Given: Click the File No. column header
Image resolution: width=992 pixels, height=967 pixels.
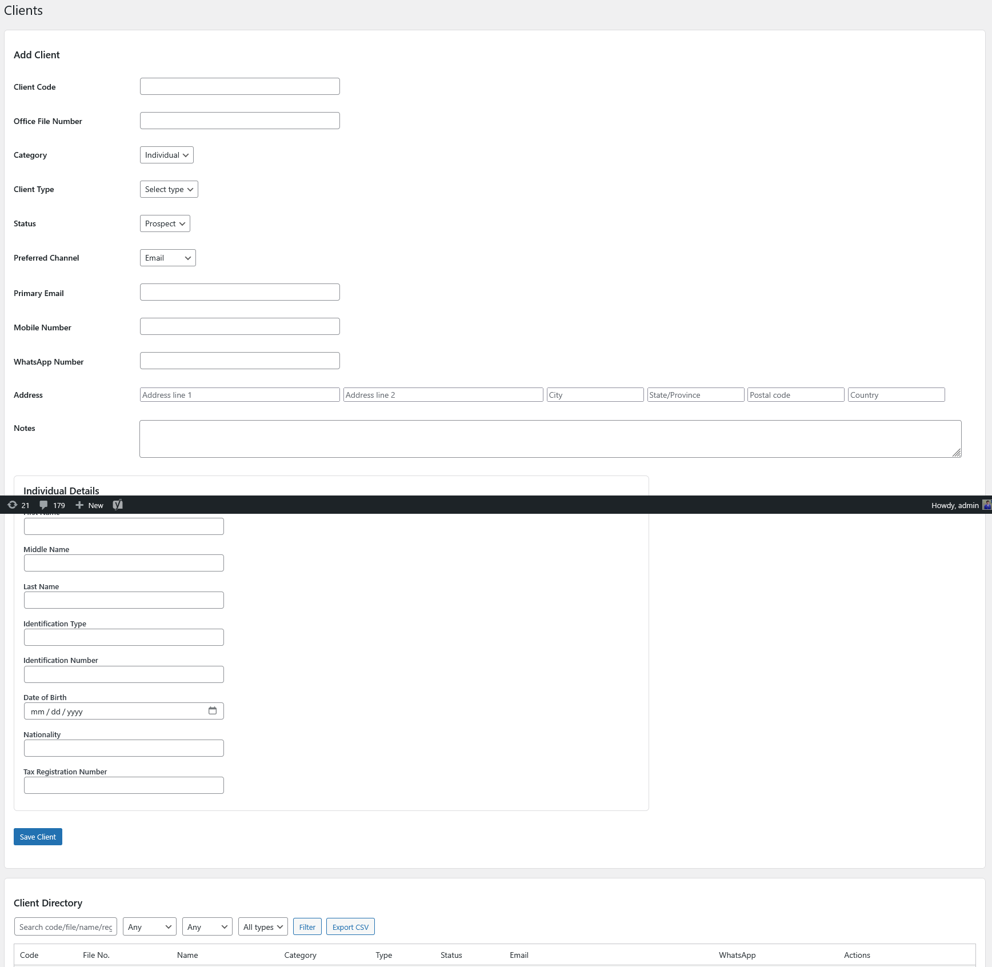Looking at the screenshot, I should point(96,955).
